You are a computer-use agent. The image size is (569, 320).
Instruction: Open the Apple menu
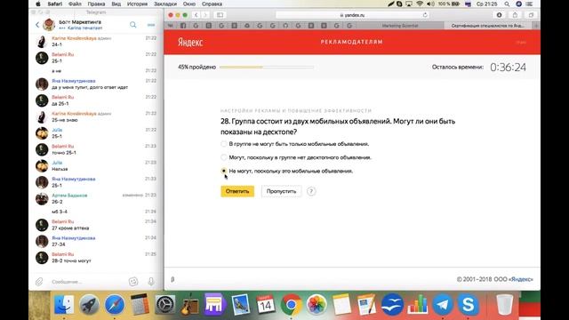(x=38, y=4)
